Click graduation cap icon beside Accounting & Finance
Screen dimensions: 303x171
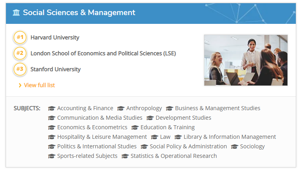(51, 109)
